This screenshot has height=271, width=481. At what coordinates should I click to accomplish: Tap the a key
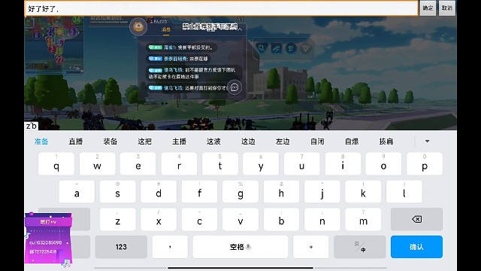pos(77,191)
